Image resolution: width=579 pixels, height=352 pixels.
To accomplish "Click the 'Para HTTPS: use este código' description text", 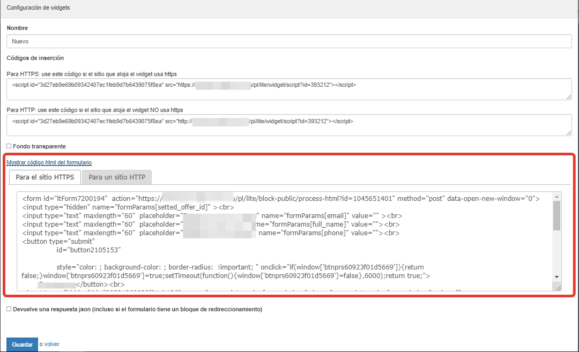I will pyautogui.click(x=92, y=74).
